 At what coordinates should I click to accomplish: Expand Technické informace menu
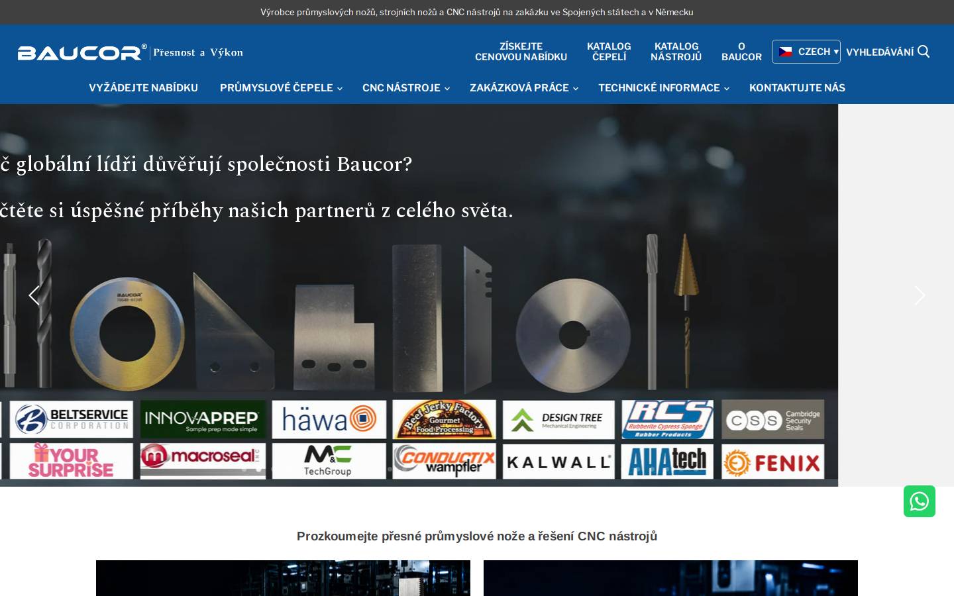point(663,88)
